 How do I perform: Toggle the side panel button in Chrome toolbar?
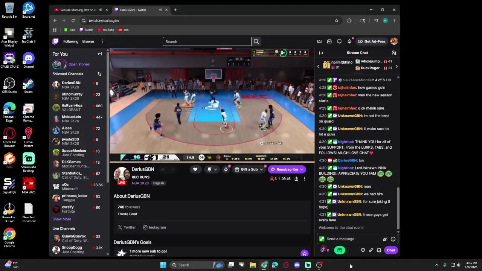pyautogui.click(x=363, y=21)
